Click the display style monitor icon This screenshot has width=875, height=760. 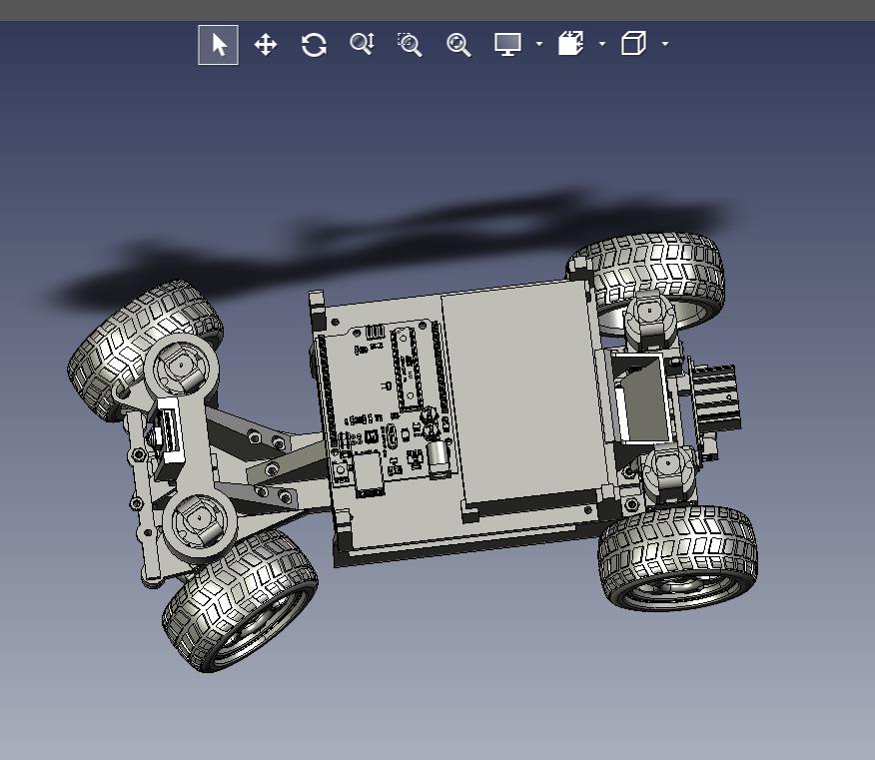507,44
